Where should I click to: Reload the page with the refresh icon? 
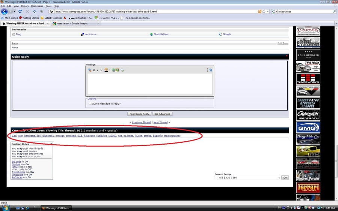(x=20, y=12)
